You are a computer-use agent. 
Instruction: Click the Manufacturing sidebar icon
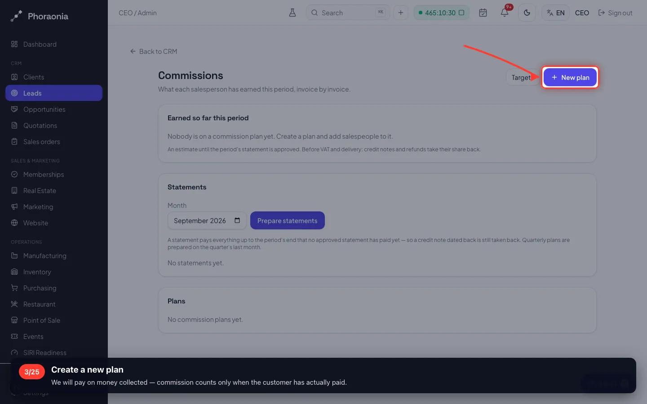tap(14, 256)
